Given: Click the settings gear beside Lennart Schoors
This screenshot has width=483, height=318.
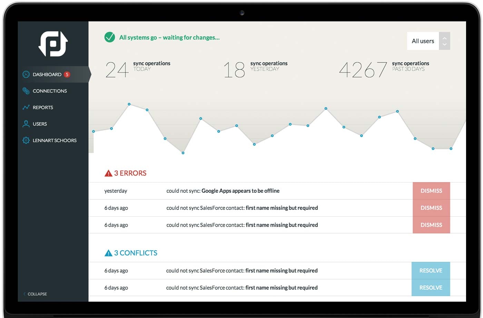Looking at the screenshot, I should click(x=26, y=140).
